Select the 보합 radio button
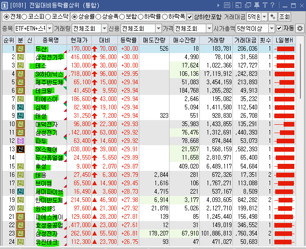Screen dimensions: 306x249 pyautogui.click(x=122, y=17)
